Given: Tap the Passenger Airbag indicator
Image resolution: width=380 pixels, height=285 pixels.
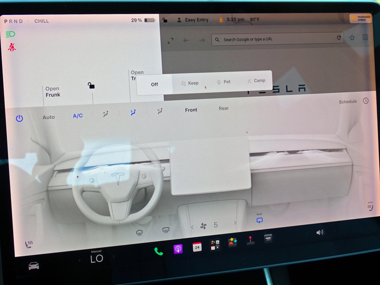Looking at the screenshot, I should pyautogui.click(x=360, y=18).
